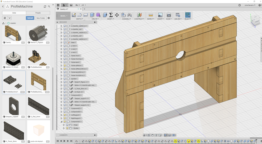The image size is (262, 144).
Task: Click the Upload button
Action: [x=30, y=18]
